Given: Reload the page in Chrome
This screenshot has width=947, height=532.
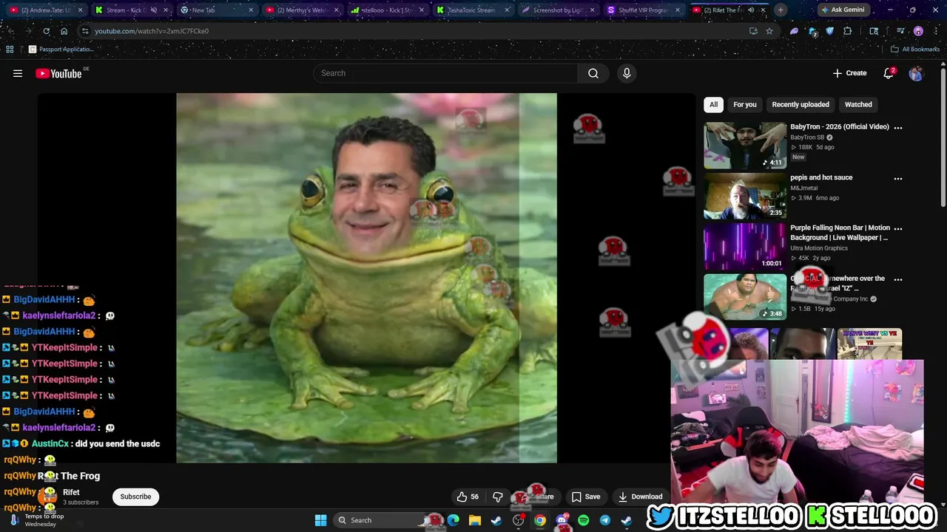Looking at the screenshot, I should [x=46, y=31].
